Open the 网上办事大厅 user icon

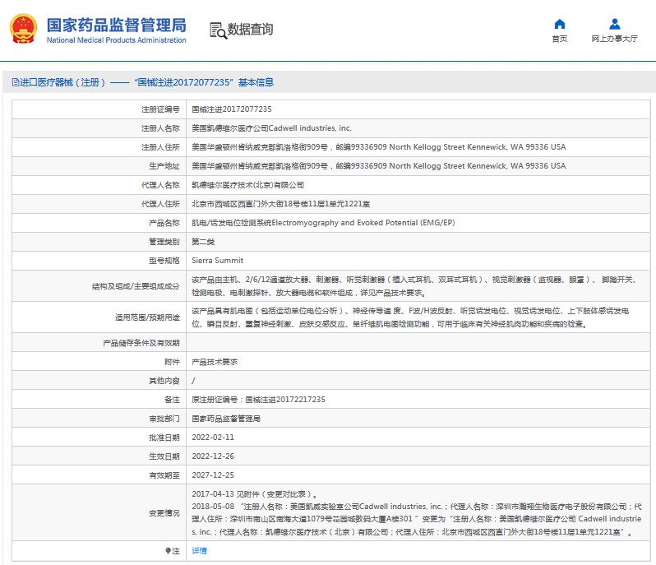tap(615, 24)
